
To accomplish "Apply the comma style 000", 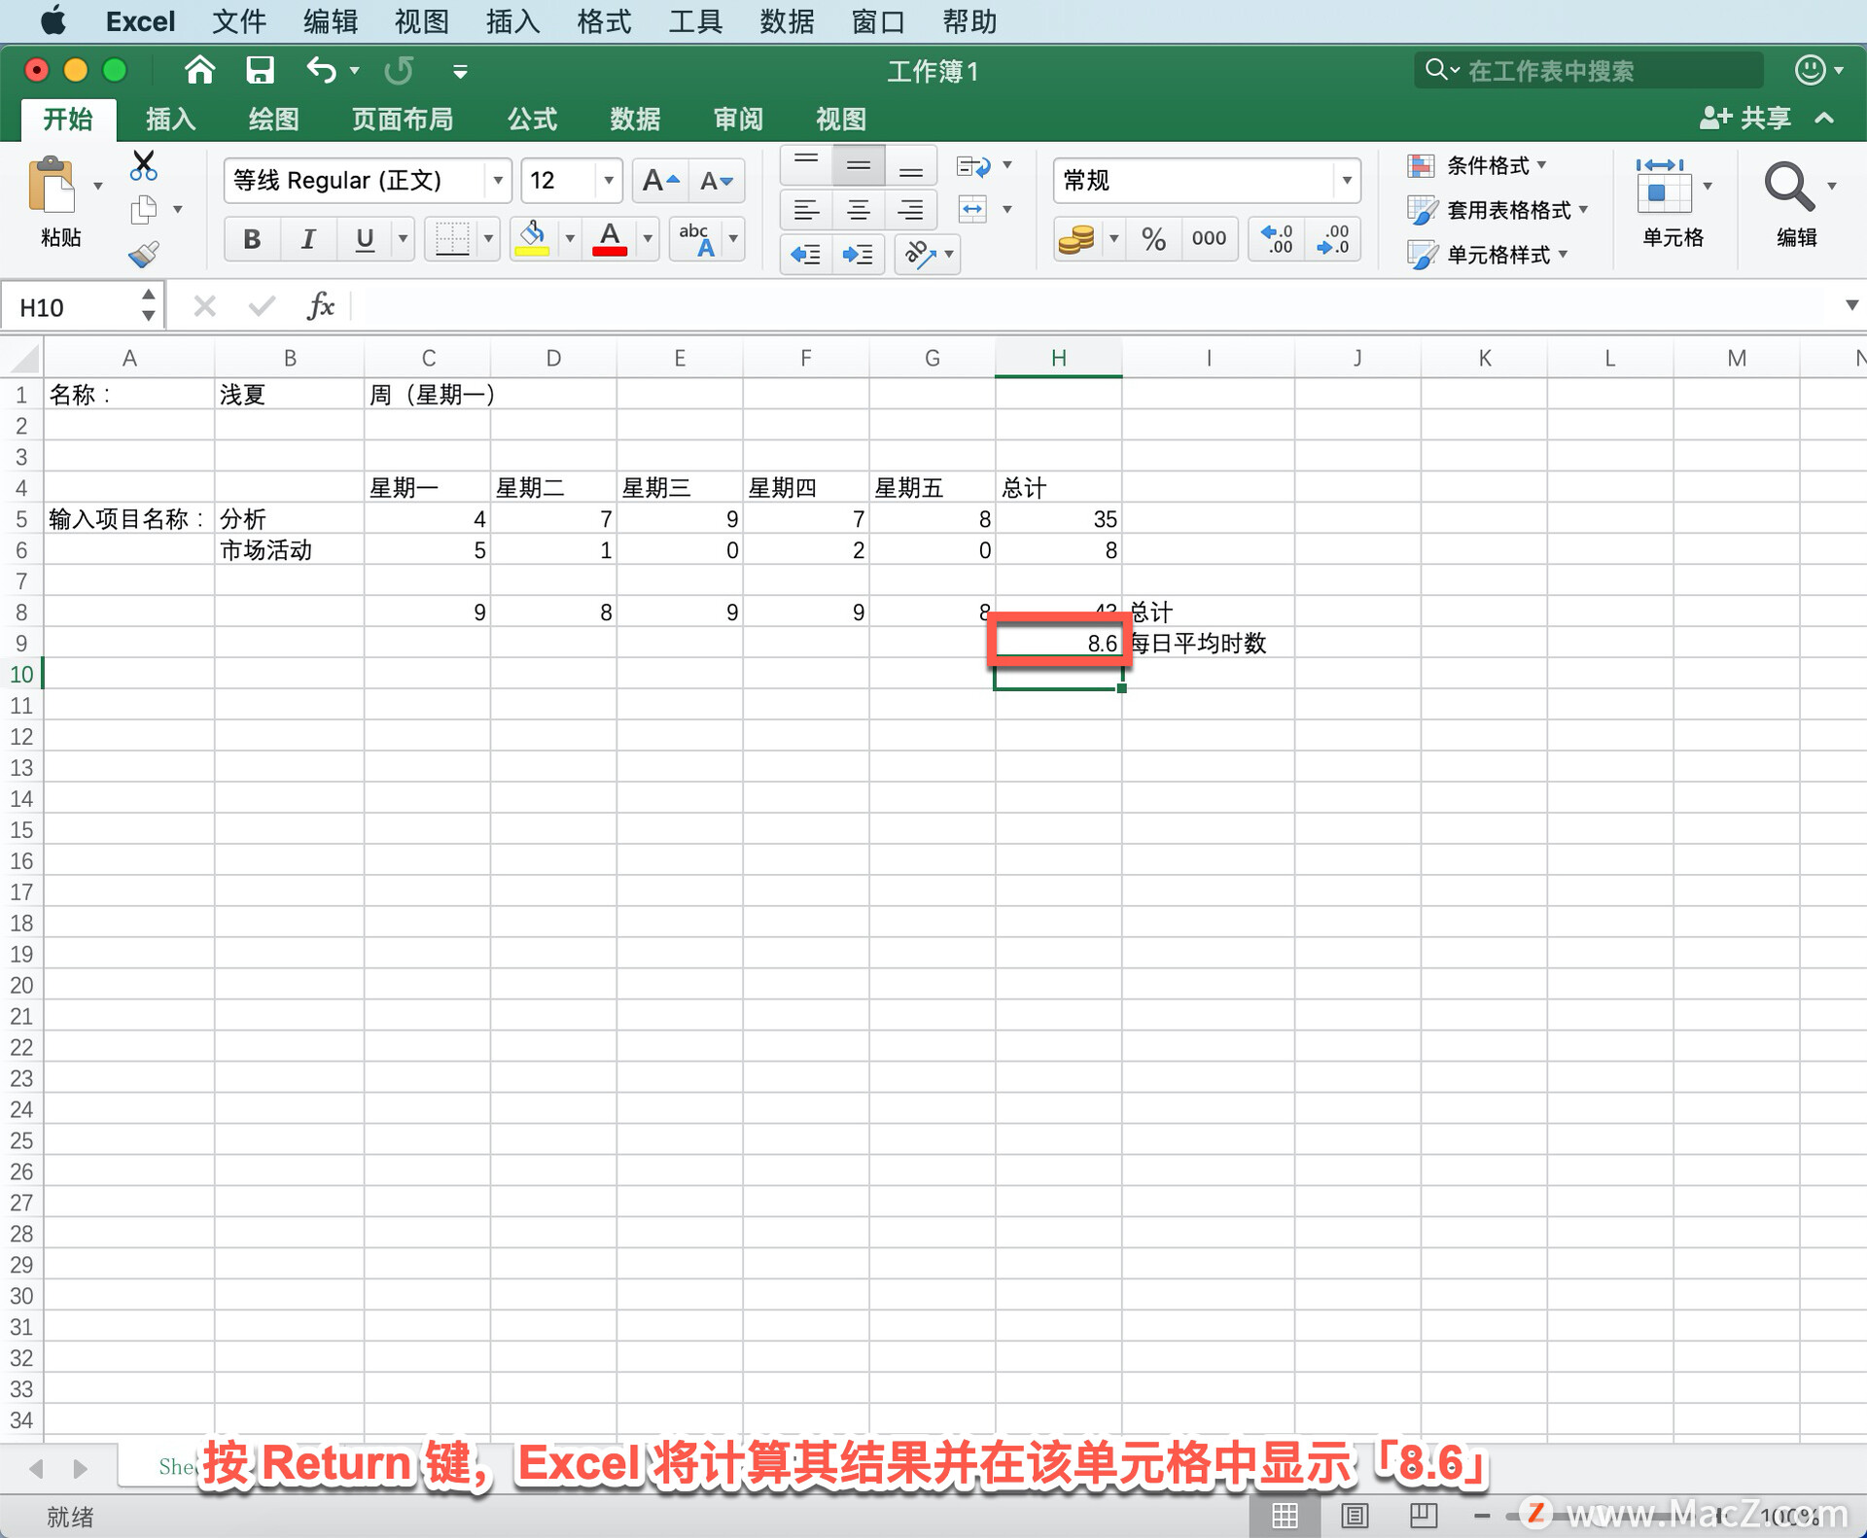I will 1209,238.
